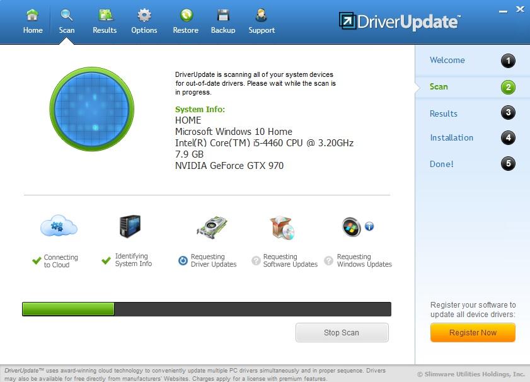The width and height of the screenshot is (530, 382).
Task: Click the Restore green arrow icon
Action: tap(187, 15)
